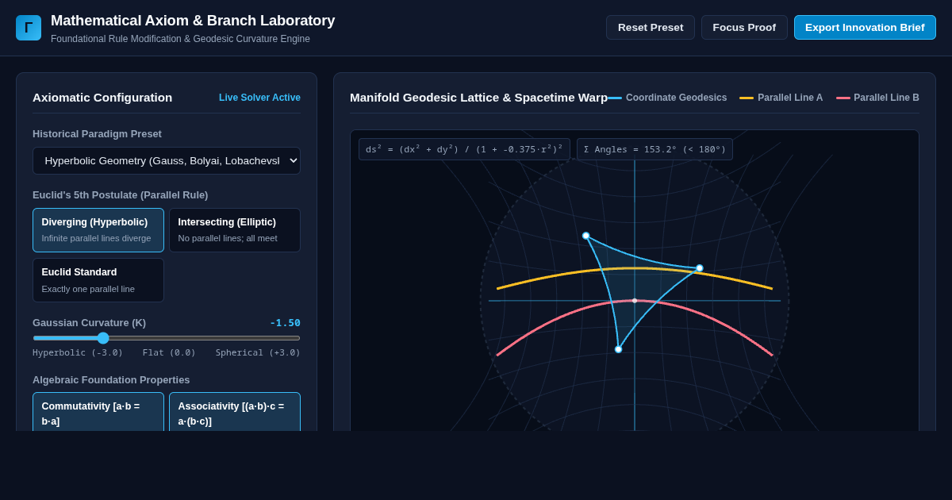The image size is (952, 500).
Task: Click the Gaussian Curvature slider handle
Action: pyautogui.click(x=103, y=338)
